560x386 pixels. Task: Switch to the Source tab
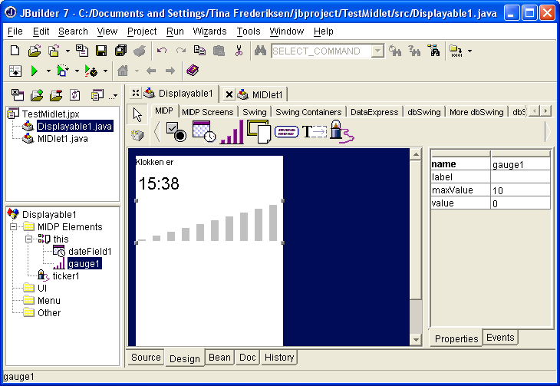point(146,358)
